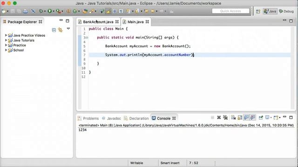Switch to the Javadoc tab
The image size is (298, 167).
(x=111, y=118)
